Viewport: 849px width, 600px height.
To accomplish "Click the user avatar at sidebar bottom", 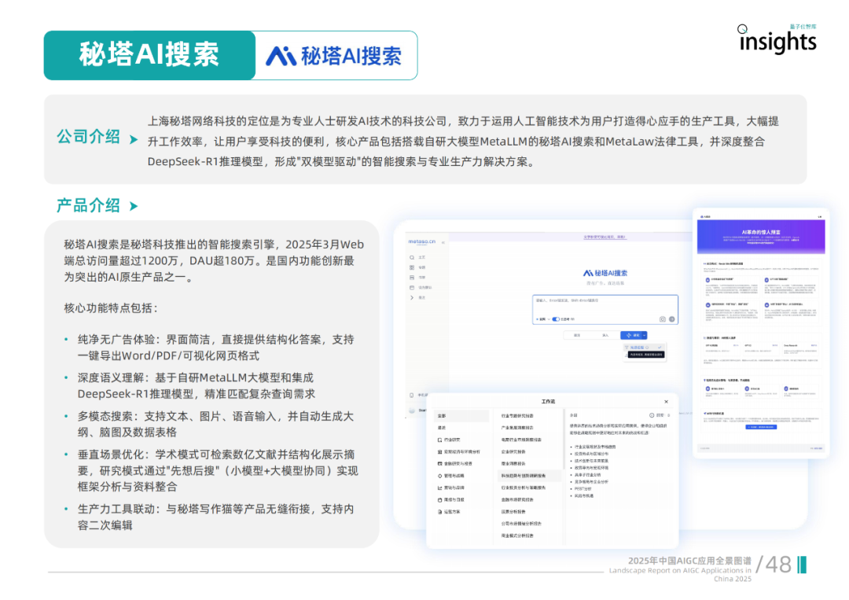I will [412, 410].
